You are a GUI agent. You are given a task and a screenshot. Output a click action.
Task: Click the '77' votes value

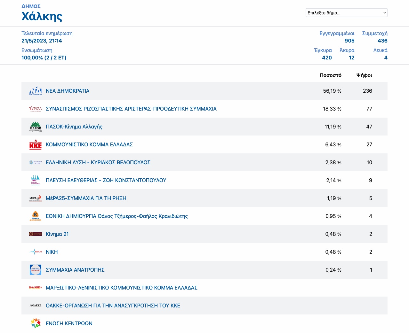pyautogui.click(x=369, y=109)
